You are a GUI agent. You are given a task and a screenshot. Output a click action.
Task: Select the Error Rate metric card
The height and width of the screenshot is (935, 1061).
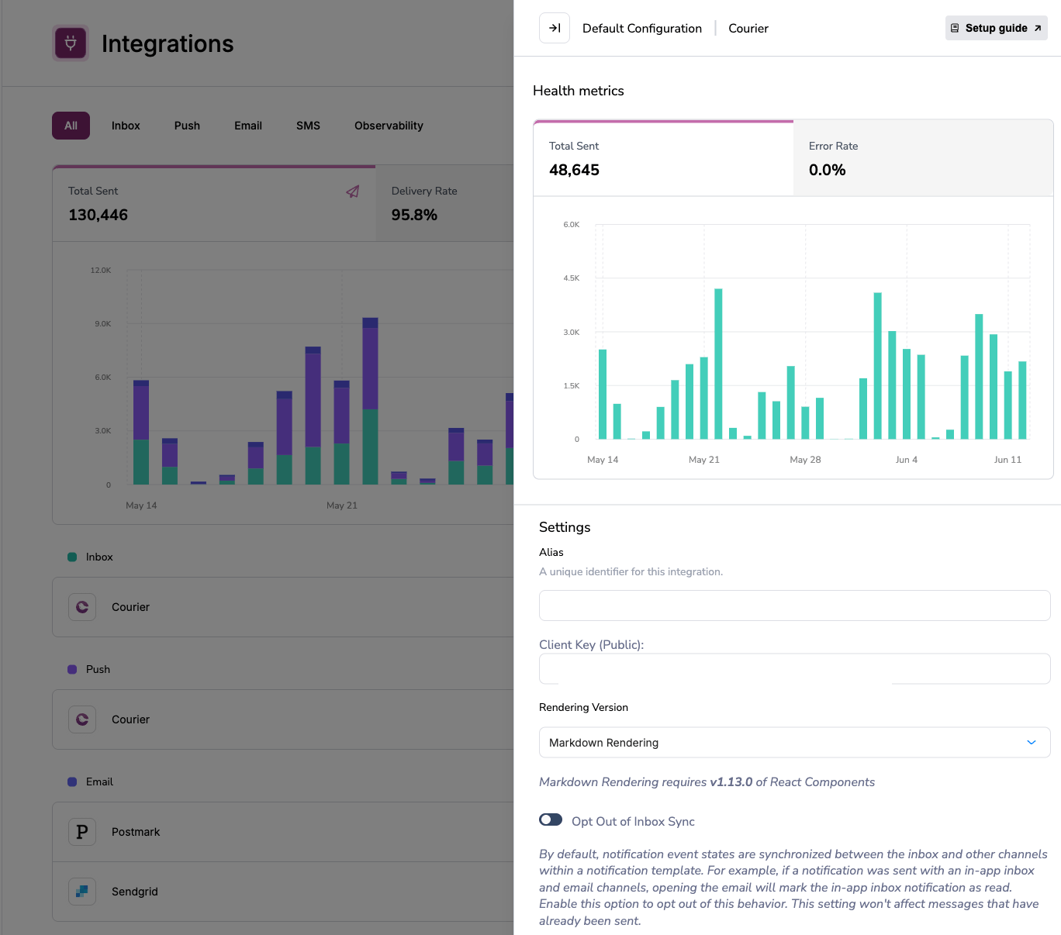point(922,158)
